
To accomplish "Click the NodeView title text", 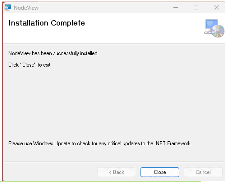I will 26,8.
